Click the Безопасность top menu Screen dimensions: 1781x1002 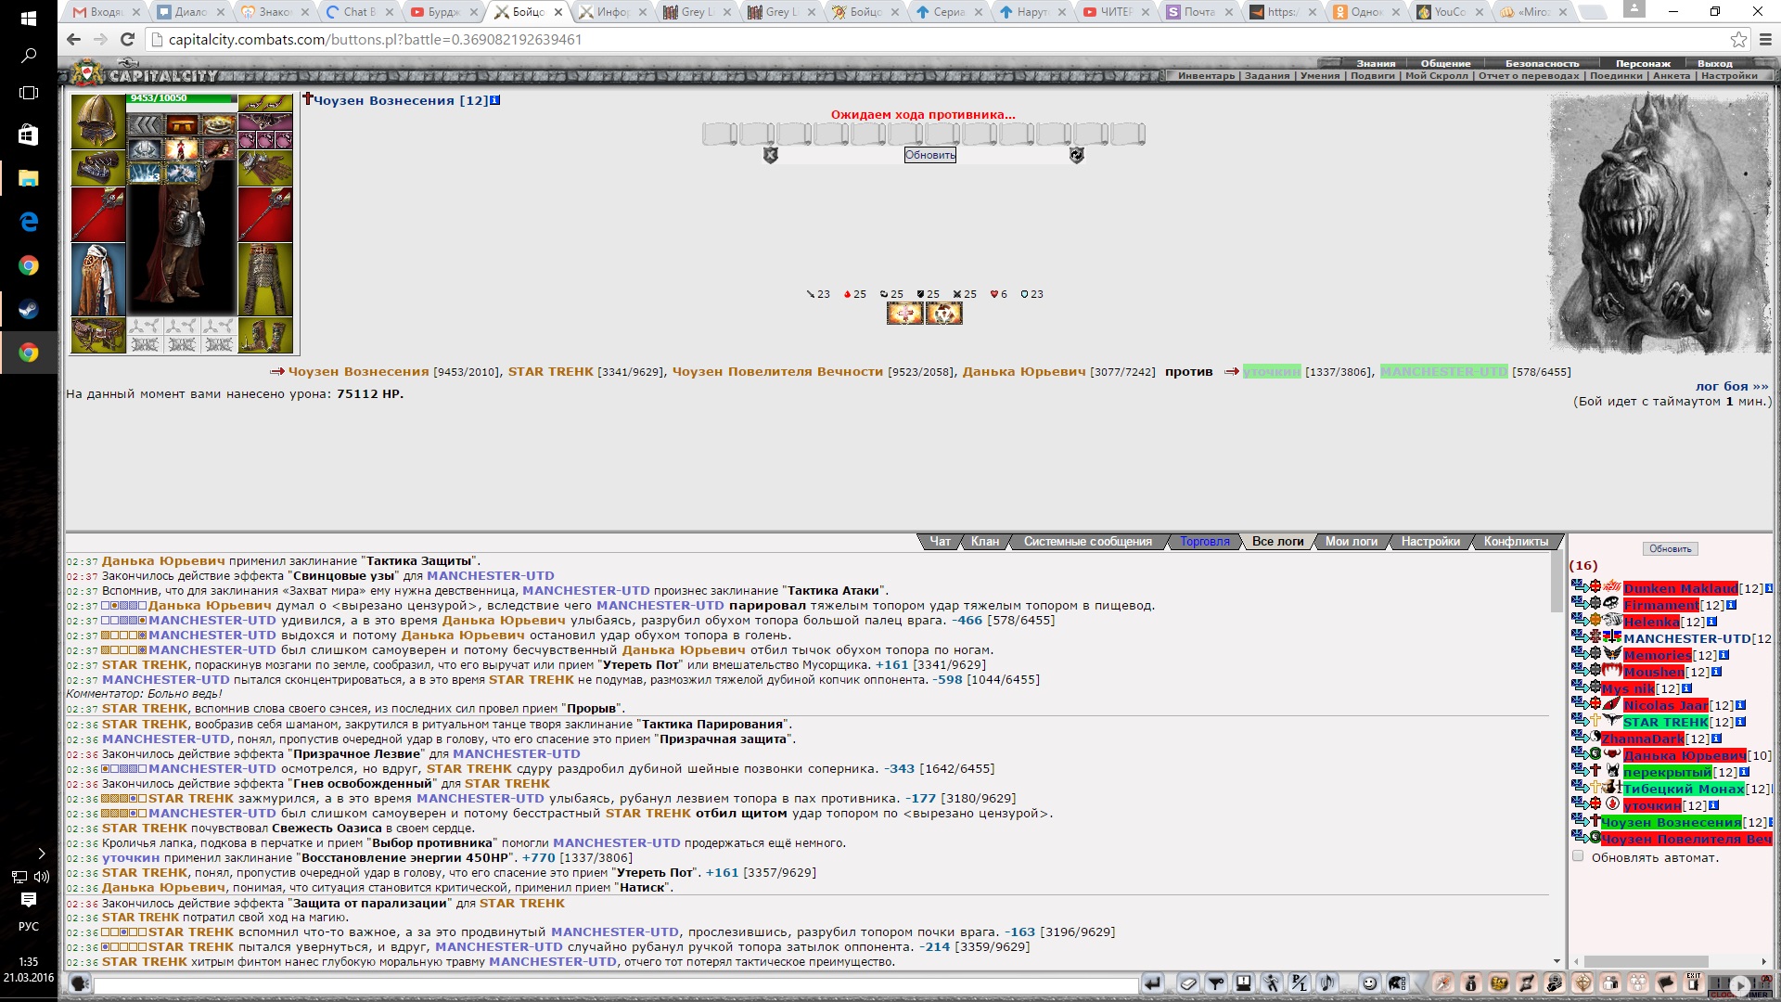(1542, 64)
